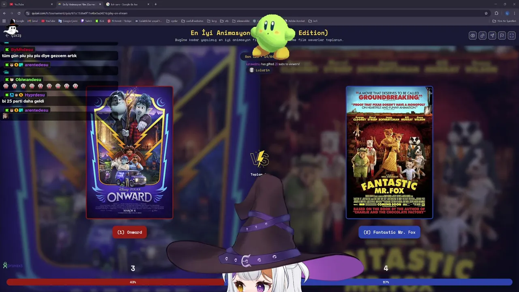Click the copy link icon button
The height and width of the screenshot is (292, 519).
tap(483, 35)
